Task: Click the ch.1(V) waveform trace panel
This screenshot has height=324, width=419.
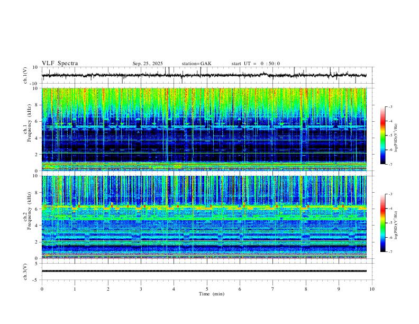Action: point(207,75)
